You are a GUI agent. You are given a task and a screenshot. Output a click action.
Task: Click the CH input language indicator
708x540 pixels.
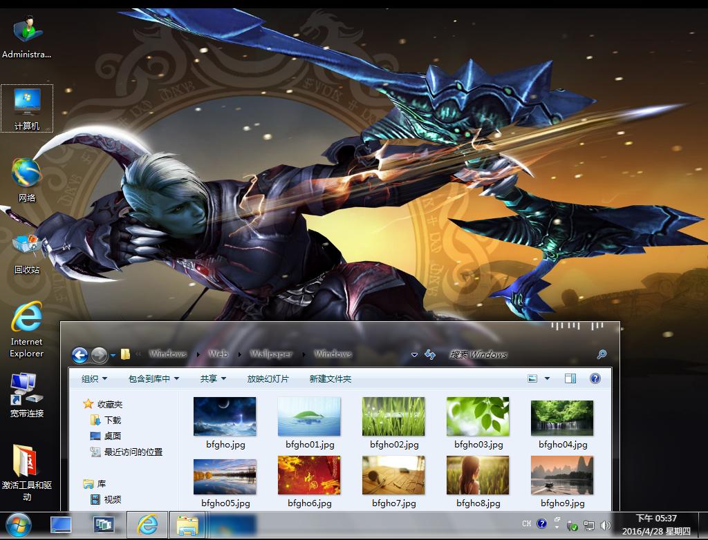click(526, 523)
